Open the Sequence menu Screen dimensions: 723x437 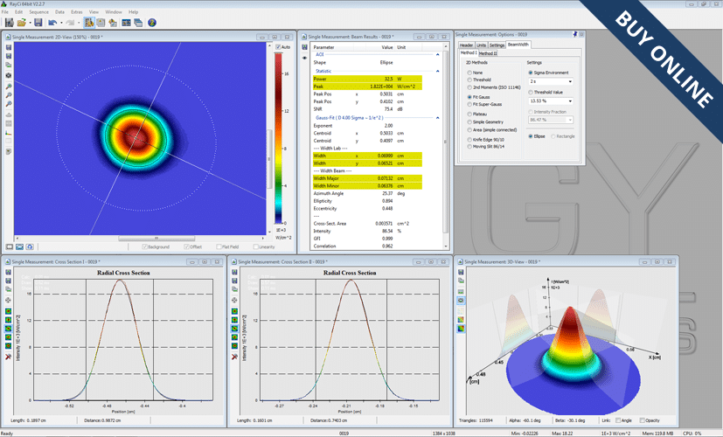38,12
